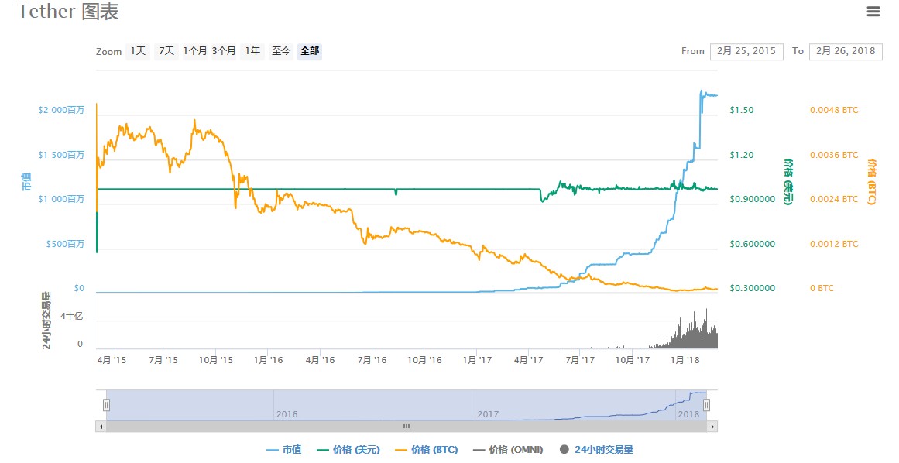Click the 7月 '15 x-axis label
The width and height of the screenshot is (899, 463).
[x=163, y=360]
